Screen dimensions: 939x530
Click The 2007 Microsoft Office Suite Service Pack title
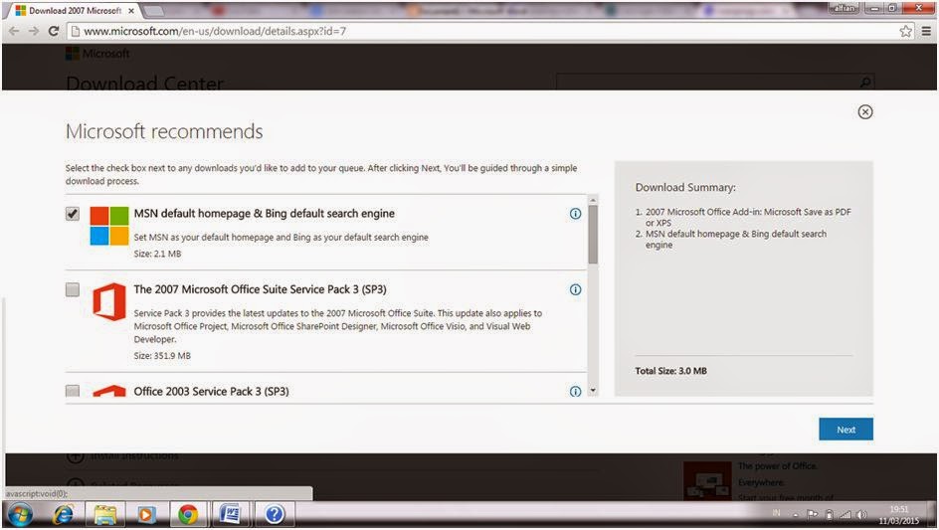point(260,289)
